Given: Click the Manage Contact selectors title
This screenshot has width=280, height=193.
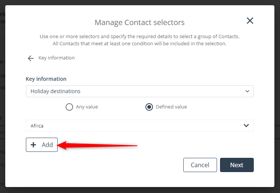Looking at the screenshot, I should [x=140, y=22].
